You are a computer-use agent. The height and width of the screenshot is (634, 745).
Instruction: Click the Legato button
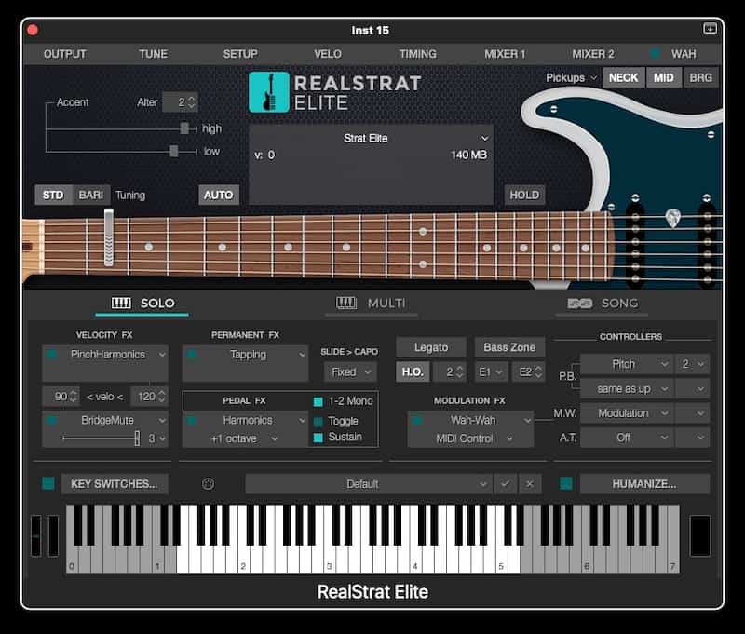pos(431,347)
